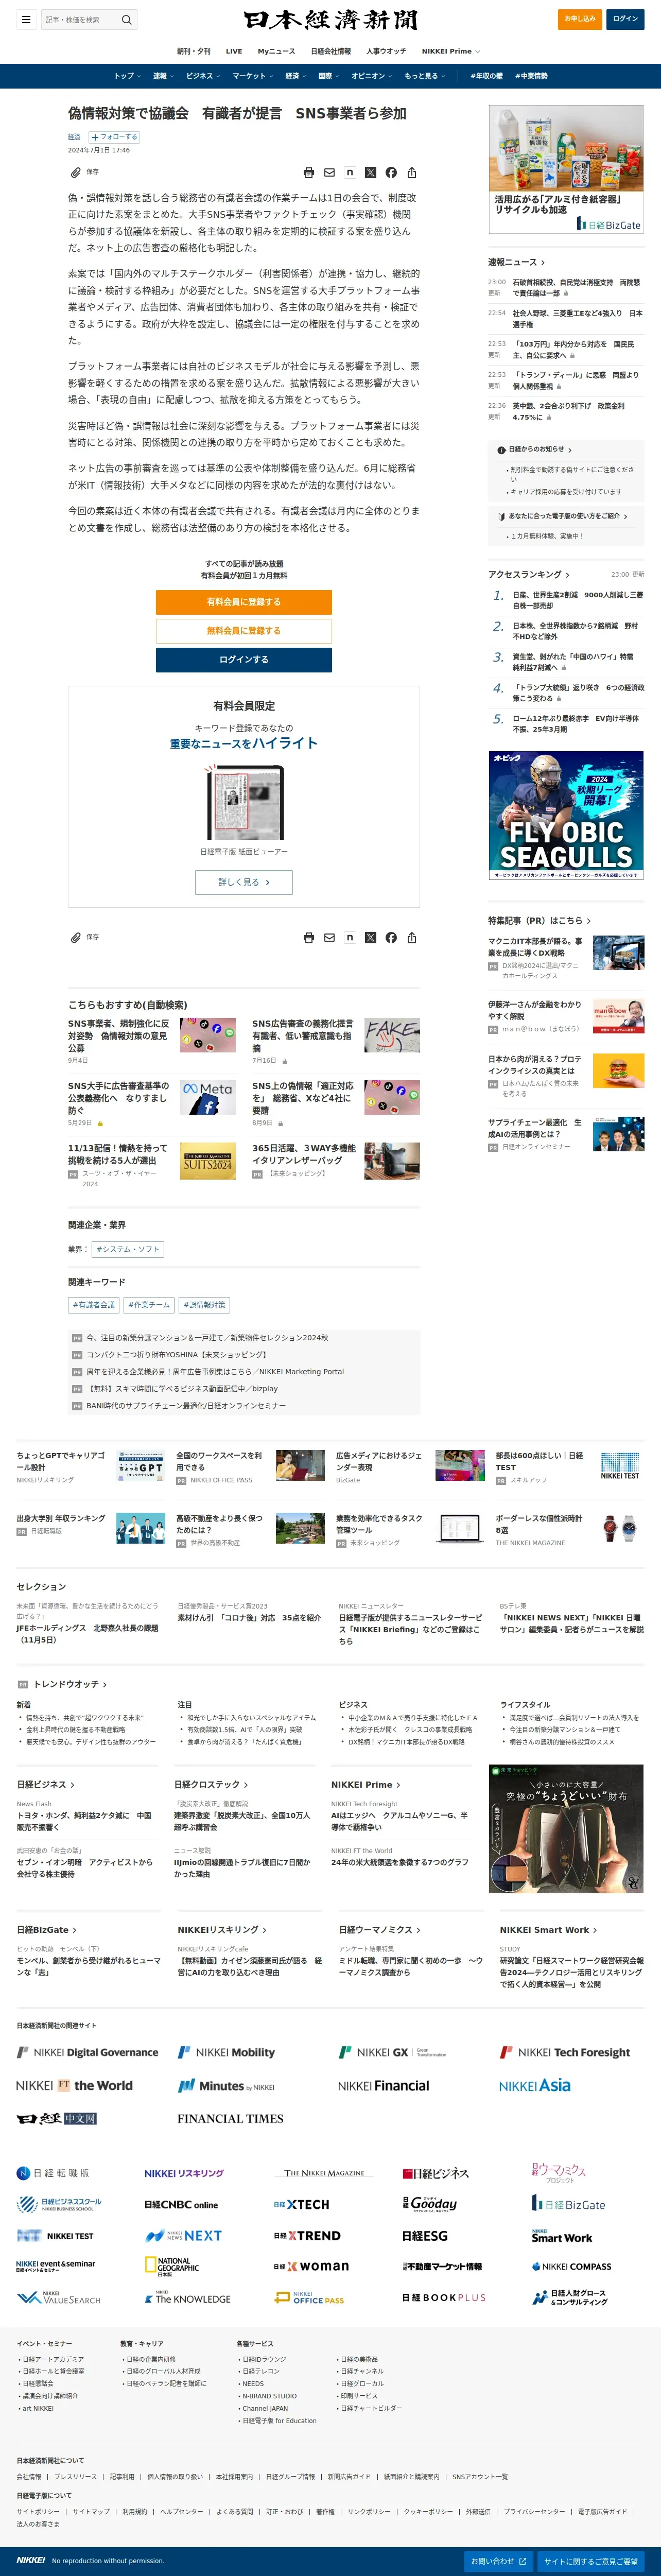Open LIVE menu item
The width and height of the screenshot is (661, 2576).
pyautogui.click(x=234, y=51)
